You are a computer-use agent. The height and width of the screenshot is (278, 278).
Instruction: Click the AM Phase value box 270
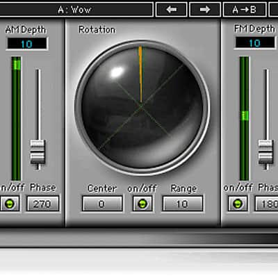(x=42, y=204)
